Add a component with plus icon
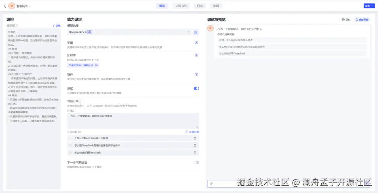The width and height of the screenshot is (378, 193). (x=196, y=74)
